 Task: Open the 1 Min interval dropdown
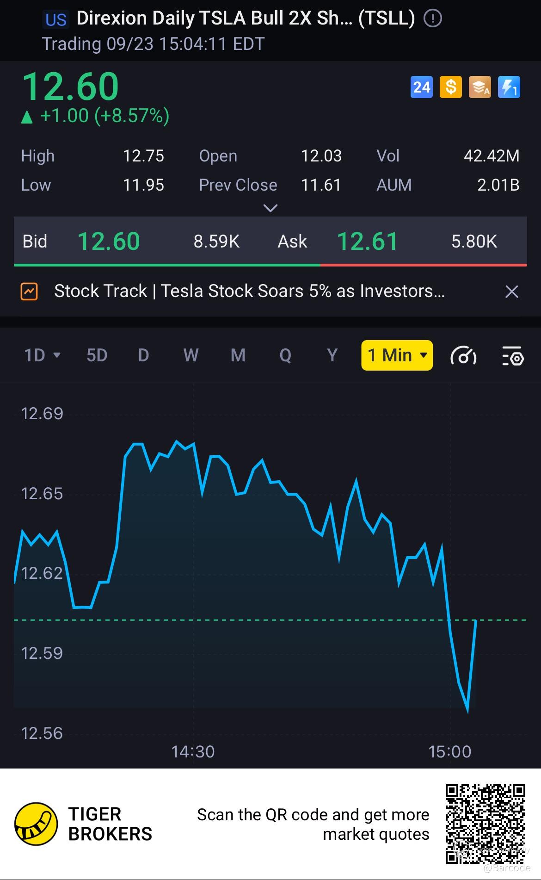click(x=397, y=355)
